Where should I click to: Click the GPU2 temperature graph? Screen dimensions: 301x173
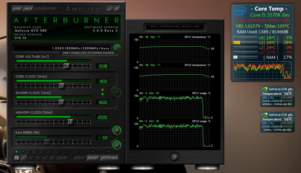tap(175, 79)
